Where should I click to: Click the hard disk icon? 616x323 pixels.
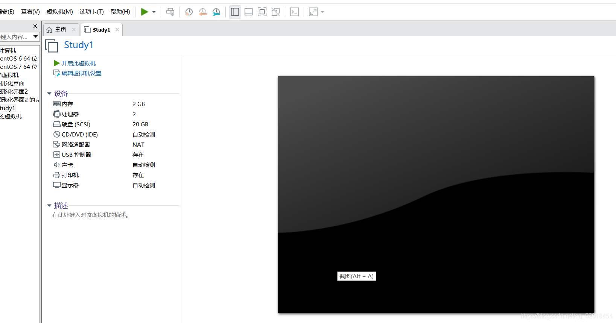57,124
